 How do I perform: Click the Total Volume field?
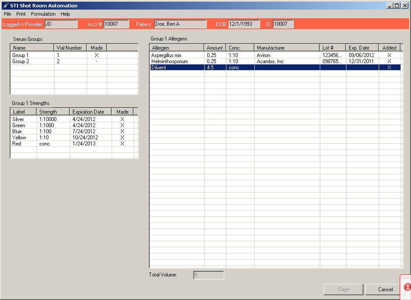point(209,275)
